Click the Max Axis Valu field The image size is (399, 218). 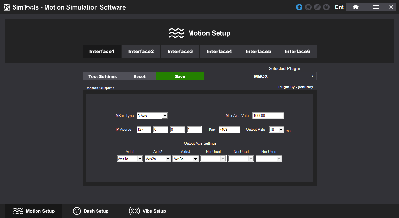[268, 116]
